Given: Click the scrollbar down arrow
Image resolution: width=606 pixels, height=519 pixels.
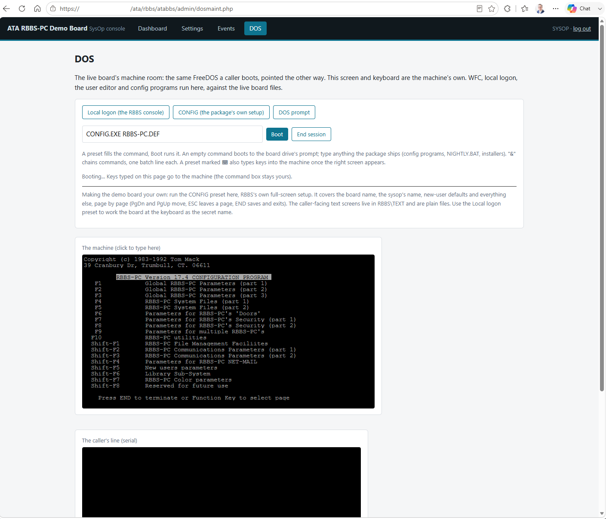Looking at the screenshot, I should click(602, 513).
